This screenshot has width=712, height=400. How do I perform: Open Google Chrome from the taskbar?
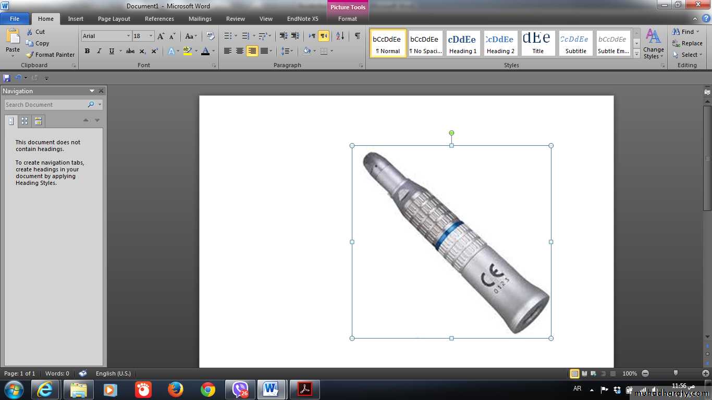click(x=207, y=390)
